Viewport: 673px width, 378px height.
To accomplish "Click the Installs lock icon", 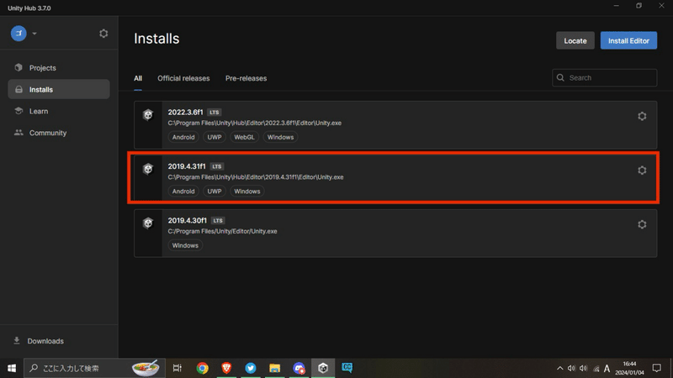I will [19, 89].
